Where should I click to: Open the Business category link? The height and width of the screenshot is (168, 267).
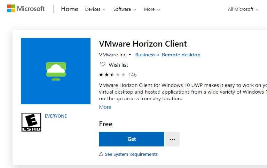145,55
